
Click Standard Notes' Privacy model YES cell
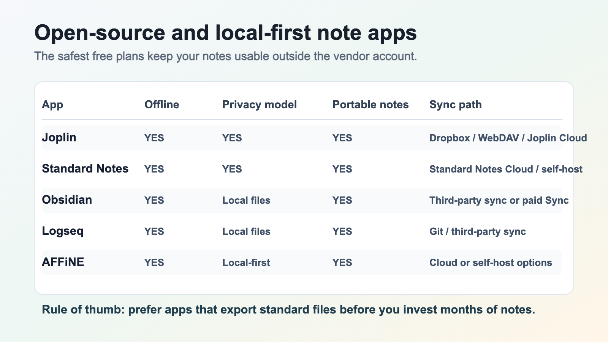coord(232,169)
